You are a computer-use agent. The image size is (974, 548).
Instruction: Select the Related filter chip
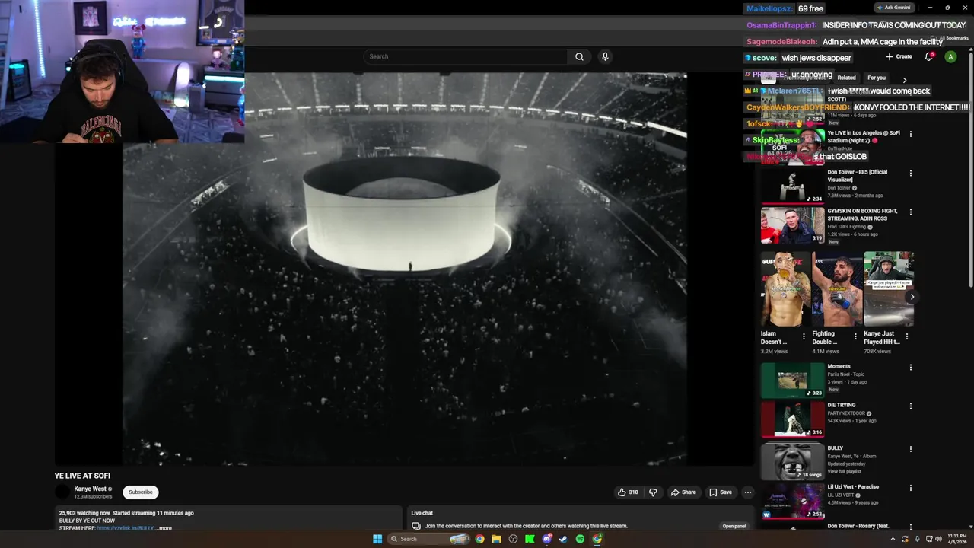click(846, 78)
